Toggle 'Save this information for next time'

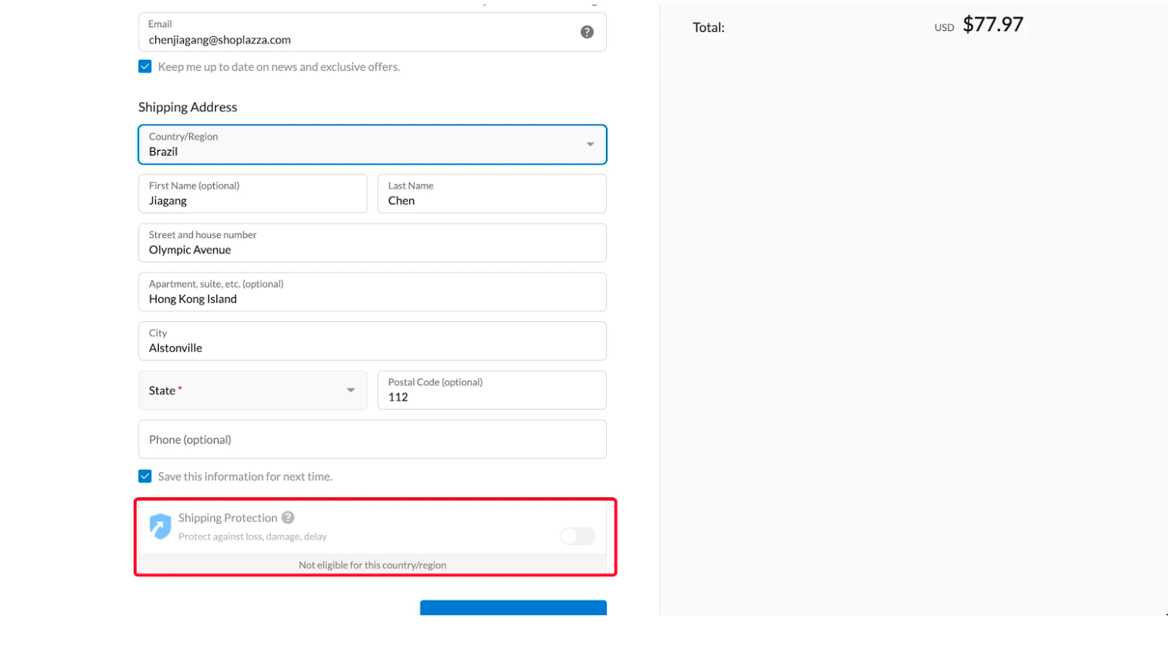(x=145, y=476)
